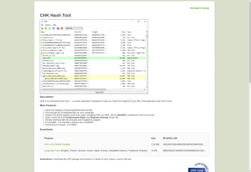This screenshot has height=172, width=251.
Task: Click the yellow document icon in CHK toolbar
Action: pos(49,28)
